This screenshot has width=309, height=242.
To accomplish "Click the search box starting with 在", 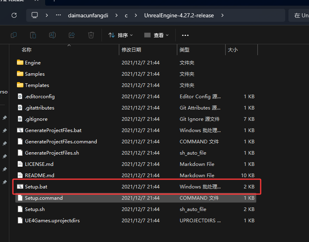I will (x=299, y=15).
